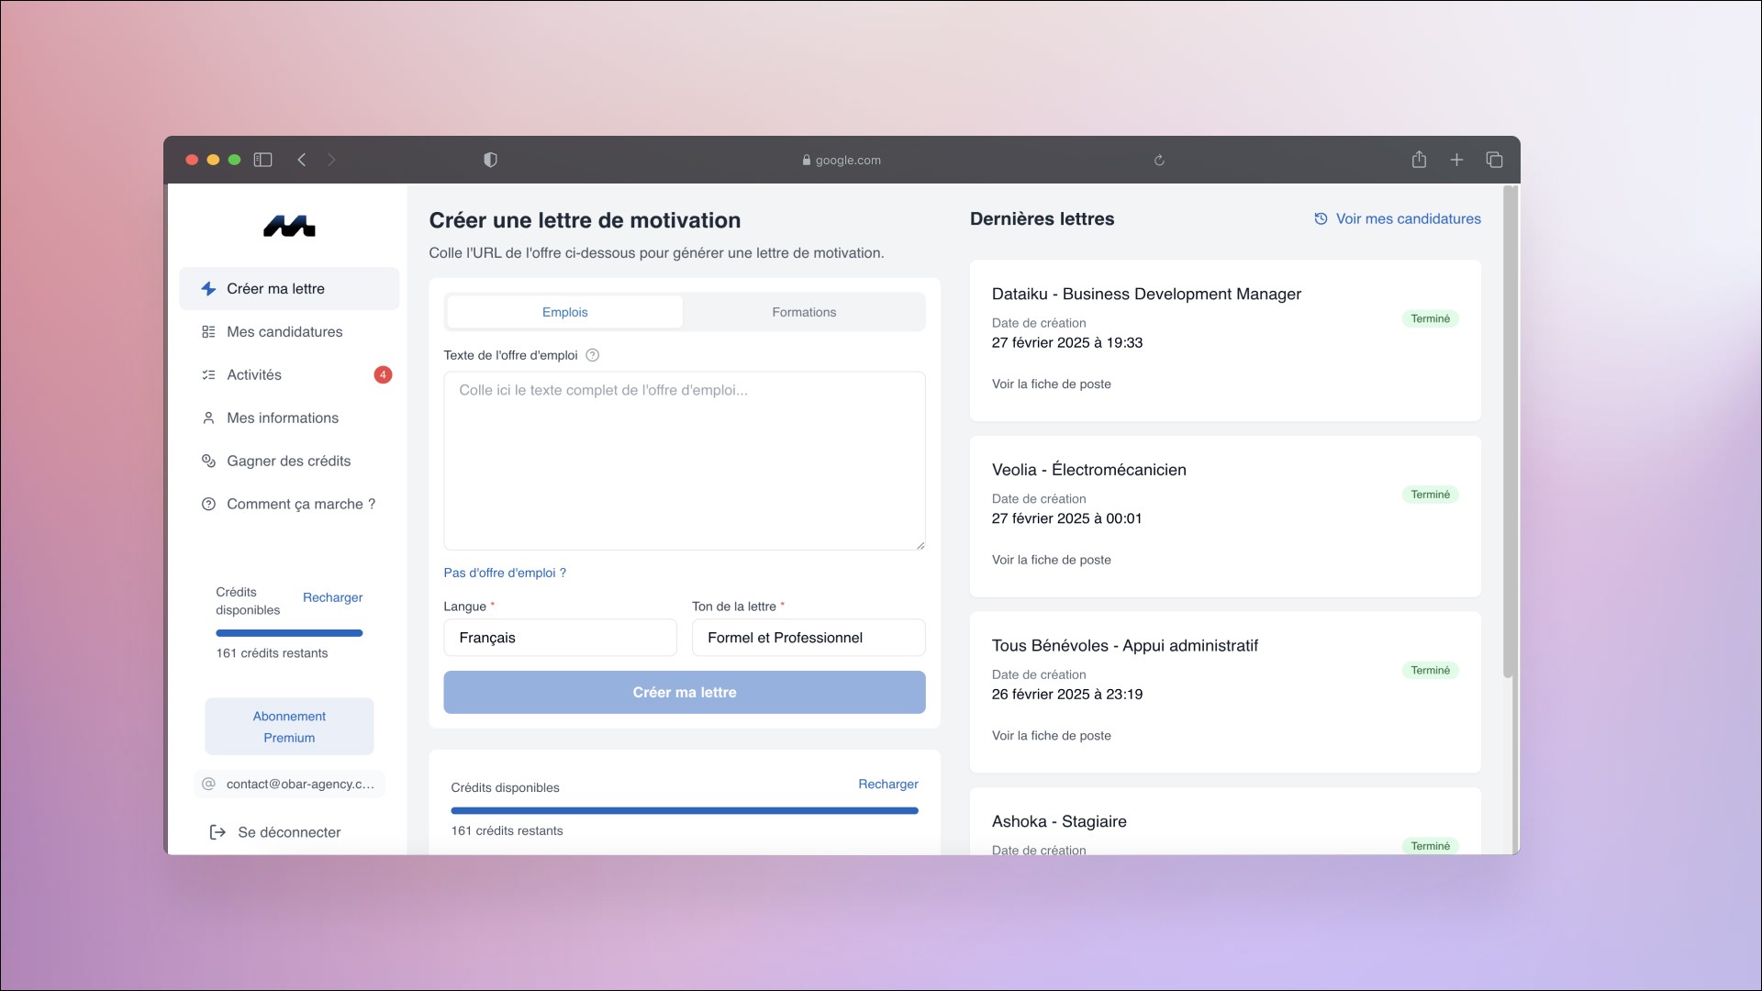Click the logout icon beside Se déconnecter
The height and width of the screenshot is (991, 1762).
click(x=217, y=832)
